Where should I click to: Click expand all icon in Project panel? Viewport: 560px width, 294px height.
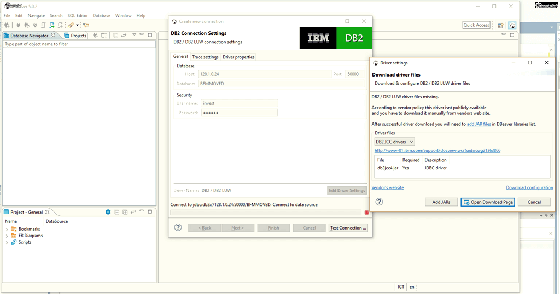point(125,212)
